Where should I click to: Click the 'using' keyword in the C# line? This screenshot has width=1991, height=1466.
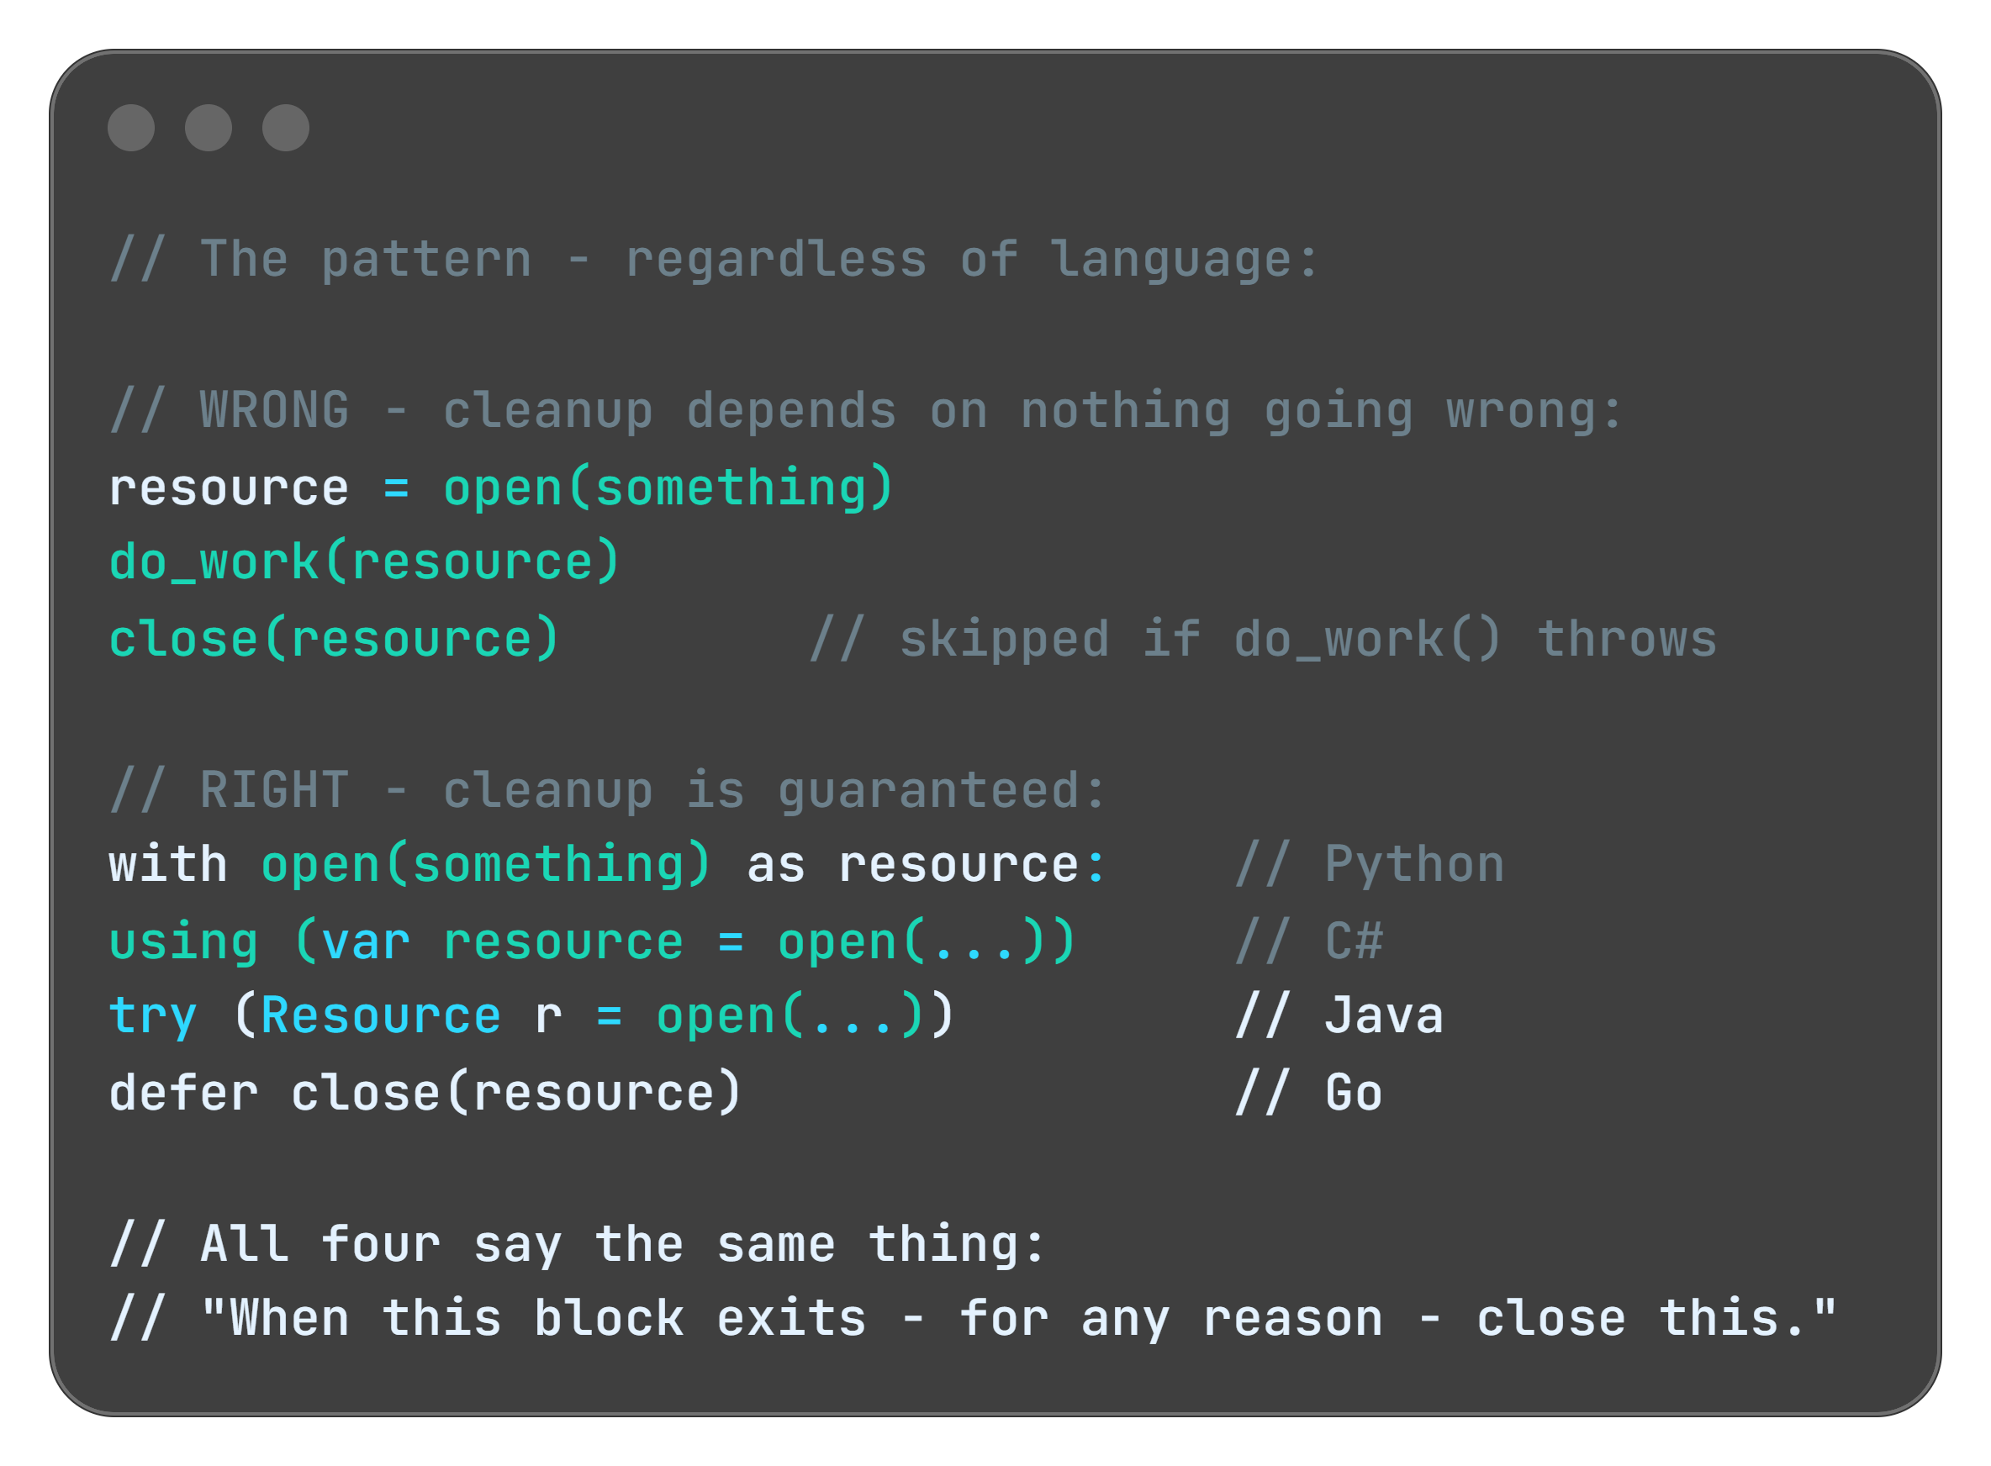(184, 941)
